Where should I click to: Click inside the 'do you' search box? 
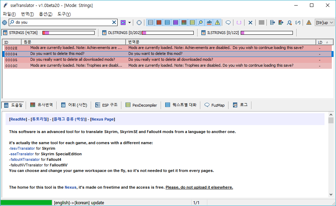click(x=63, y=23)
